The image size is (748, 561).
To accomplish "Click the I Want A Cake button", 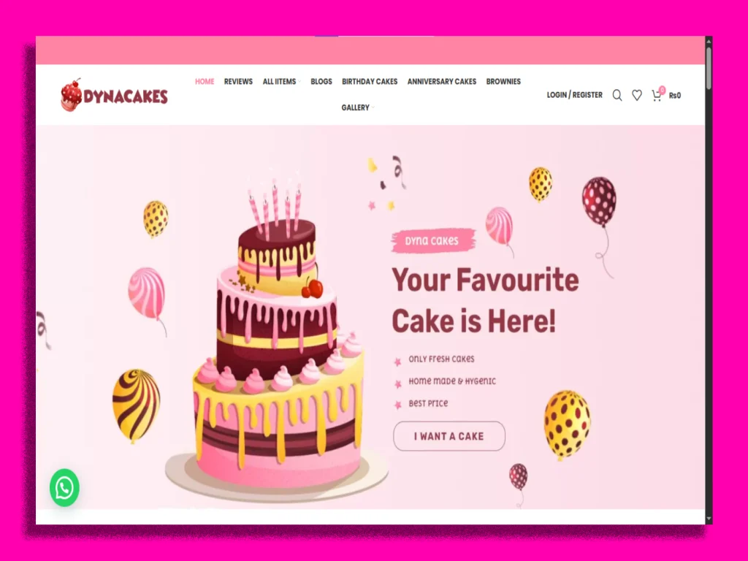I will coord(449,436).
